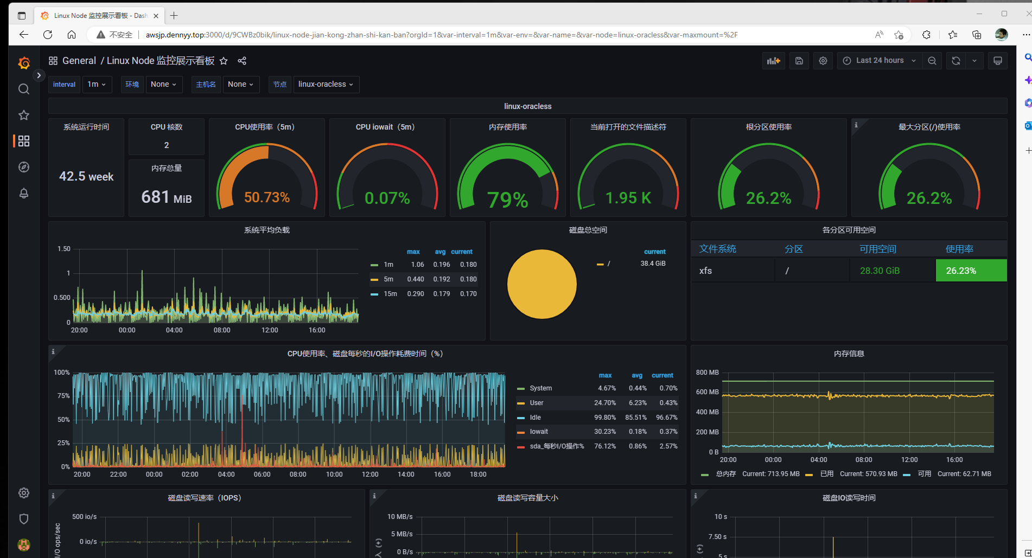This screenshot has height=558, width=1032.
Task: Sort table by 文件系统 column header
Action: point(717,249)
